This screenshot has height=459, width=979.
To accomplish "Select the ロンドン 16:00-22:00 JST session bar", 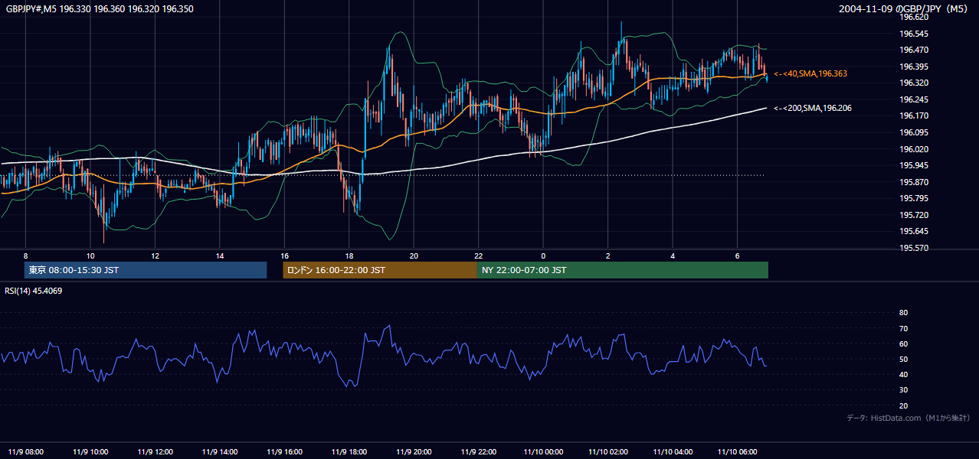I will pos(380,270).
